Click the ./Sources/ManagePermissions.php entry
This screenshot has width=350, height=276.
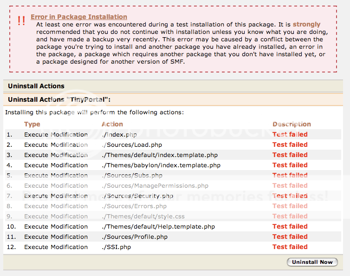[x=155, y=186]
